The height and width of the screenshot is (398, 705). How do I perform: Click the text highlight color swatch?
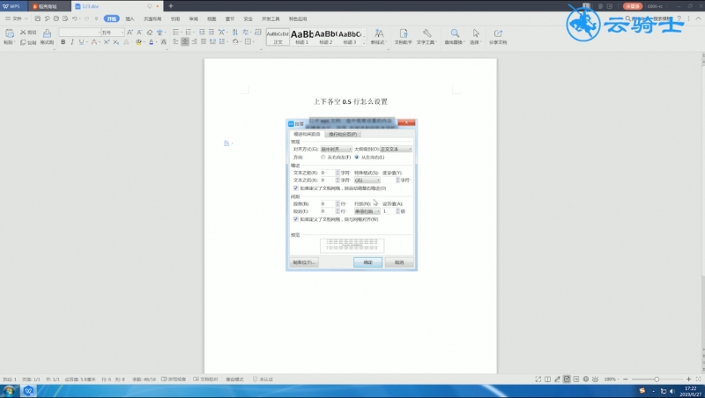[138, 41]
